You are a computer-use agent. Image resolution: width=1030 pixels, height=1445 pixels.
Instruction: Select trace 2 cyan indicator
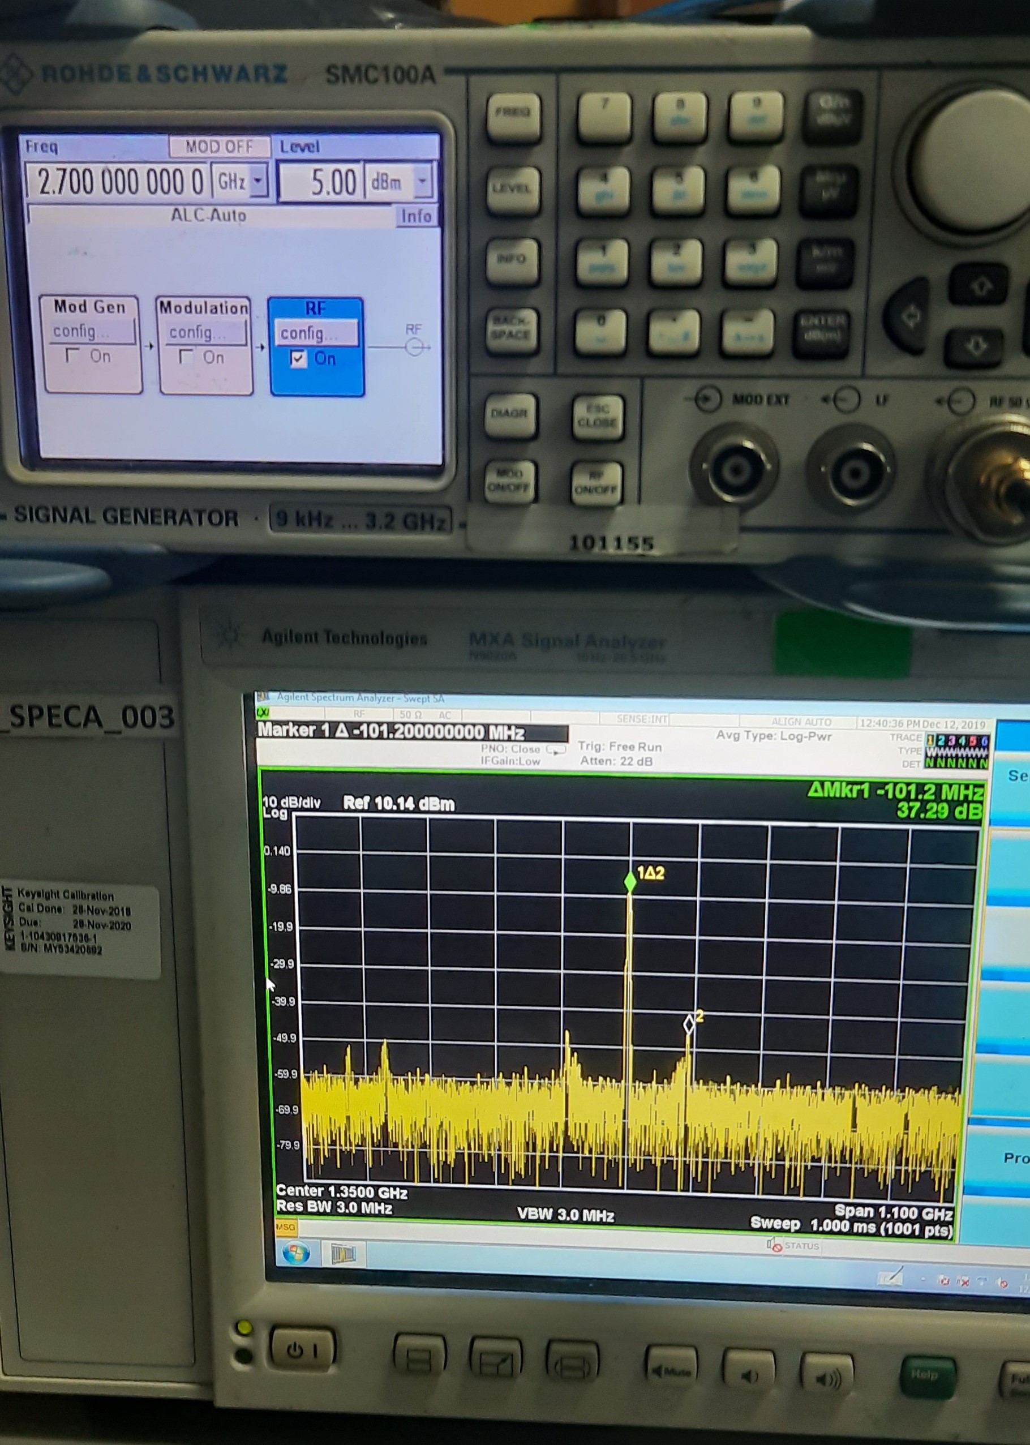click(941, 740)
